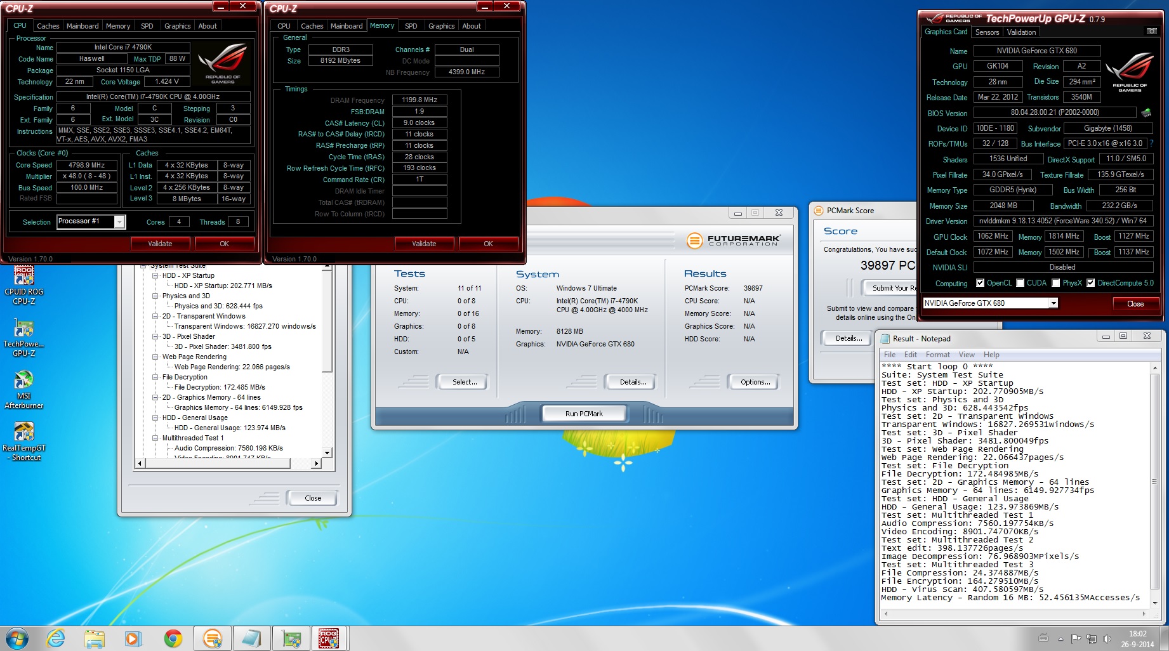Open the Format menu in Notepad
The width and height of the screenshot is (1169, 651).
(937, 355)
